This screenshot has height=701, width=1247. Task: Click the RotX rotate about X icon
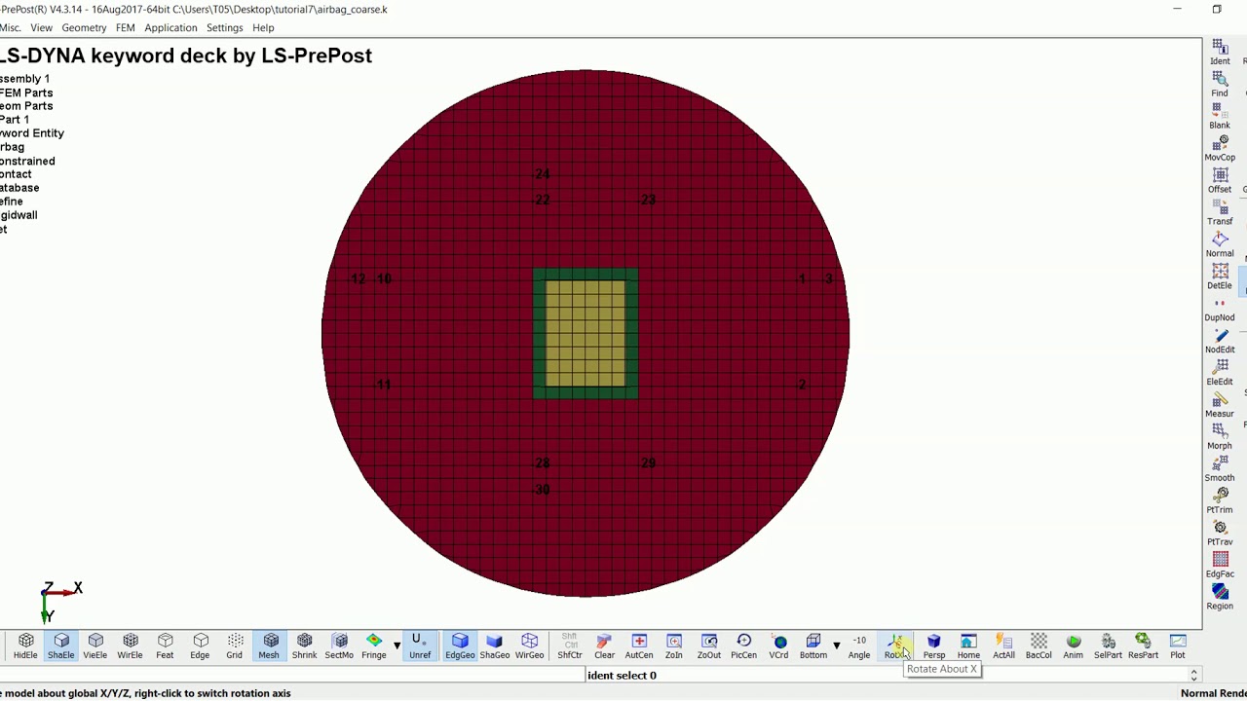click(897, 646)
